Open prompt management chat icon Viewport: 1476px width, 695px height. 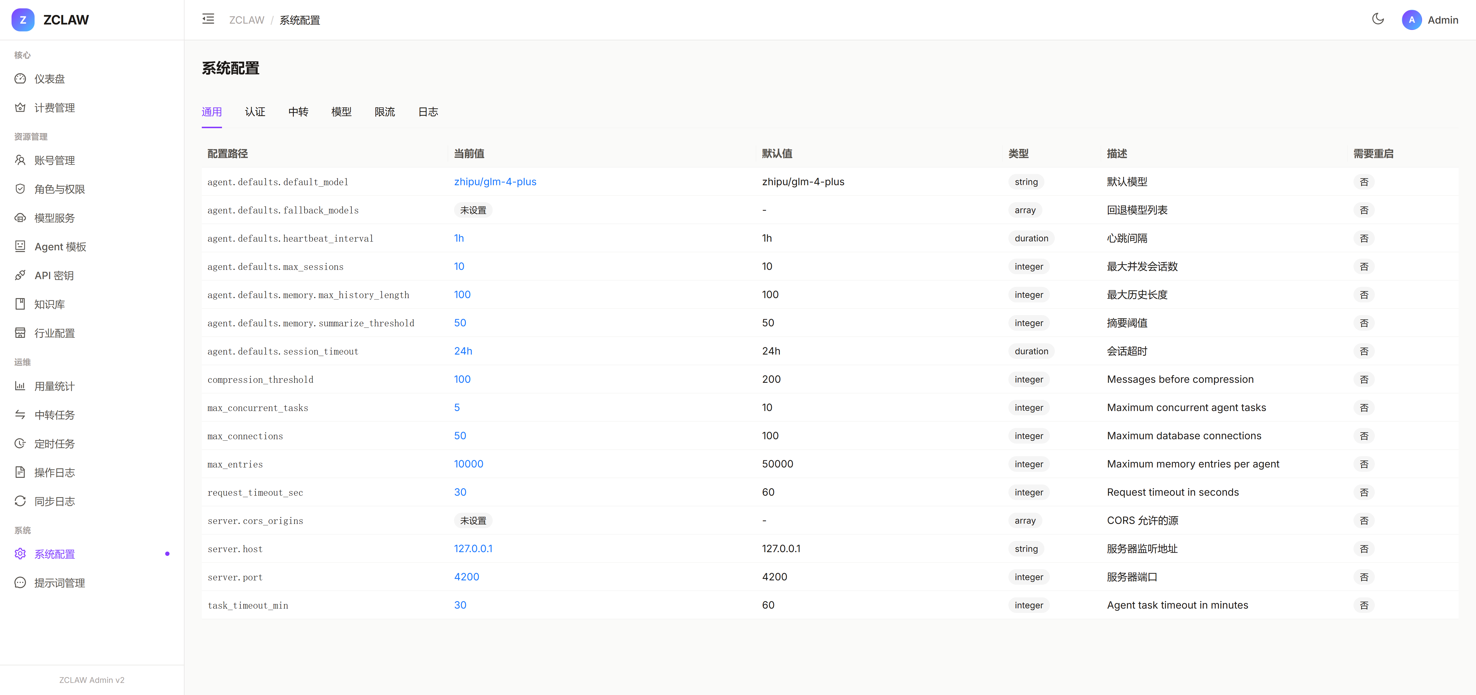coord(20,583)
